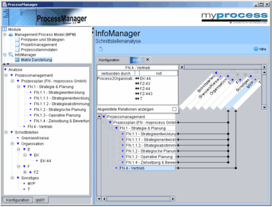Click the split-pane expand-down arrow on divider
The width and height of the screenshot is (272, 207).
(8, 64)
